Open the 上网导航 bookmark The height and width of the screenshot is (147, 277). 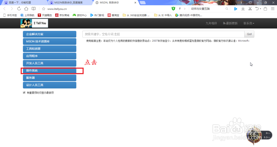click(27, 15)
